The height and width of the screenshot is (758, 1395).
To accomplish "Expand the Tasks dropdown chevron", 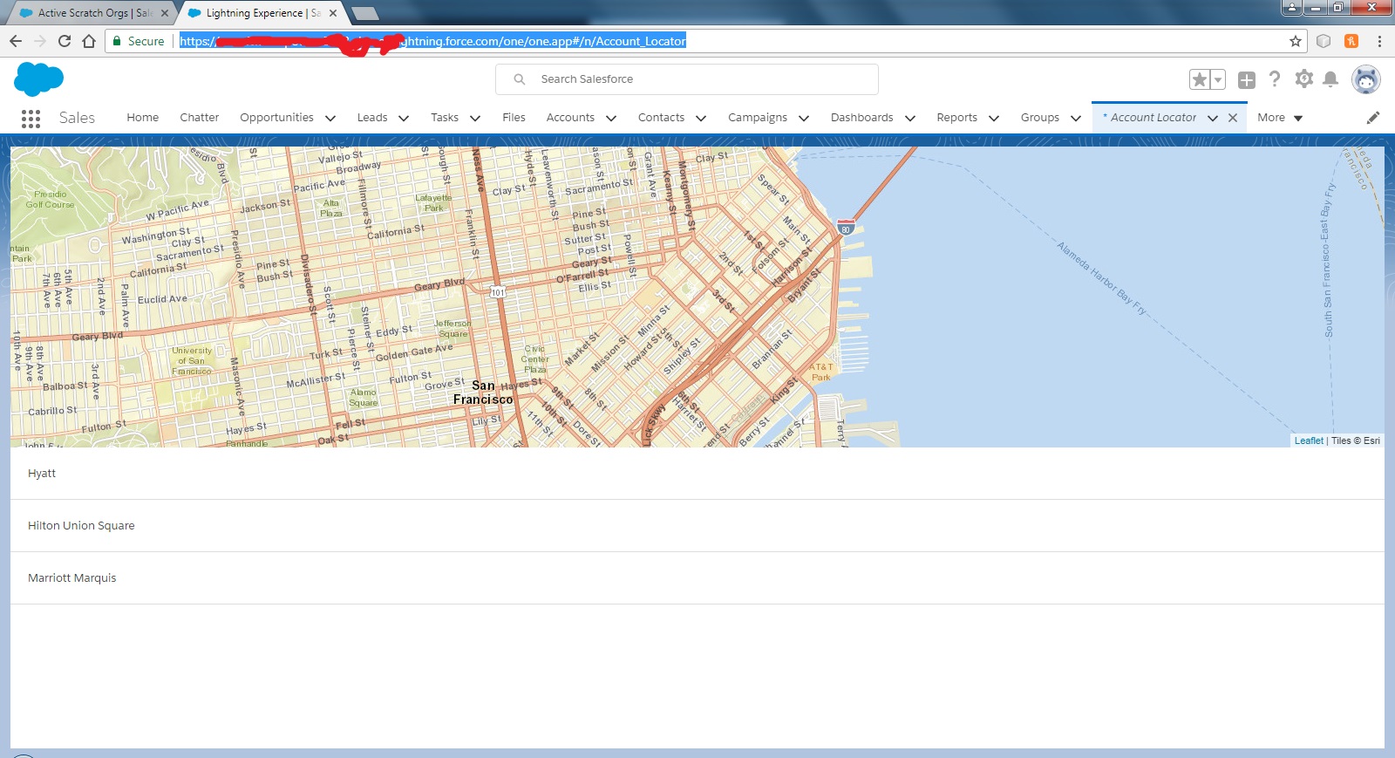I will (475, 119).
